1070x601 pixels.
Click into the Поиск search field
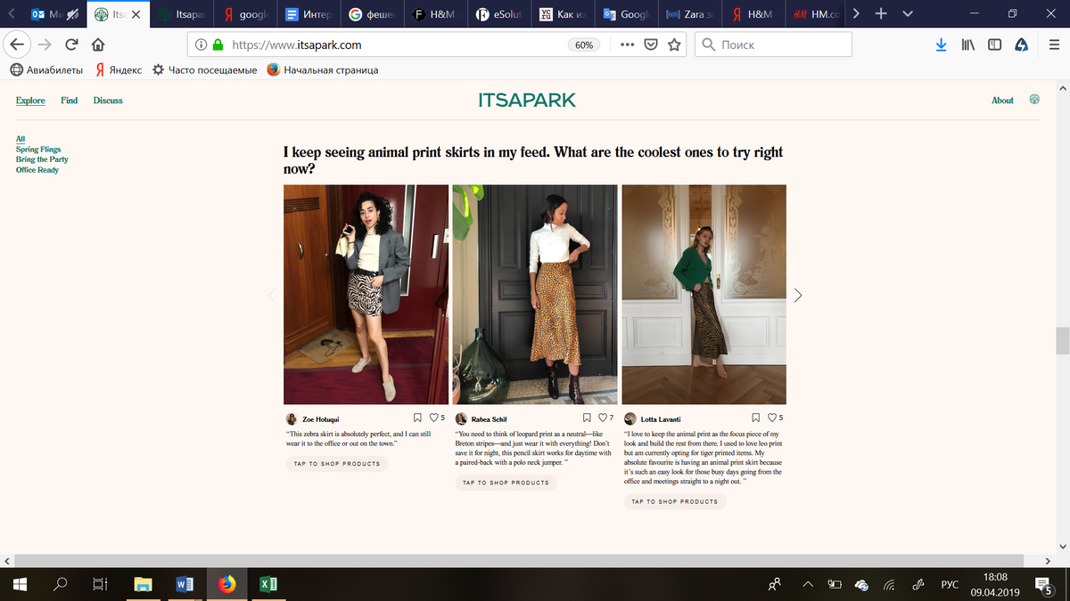772,45
